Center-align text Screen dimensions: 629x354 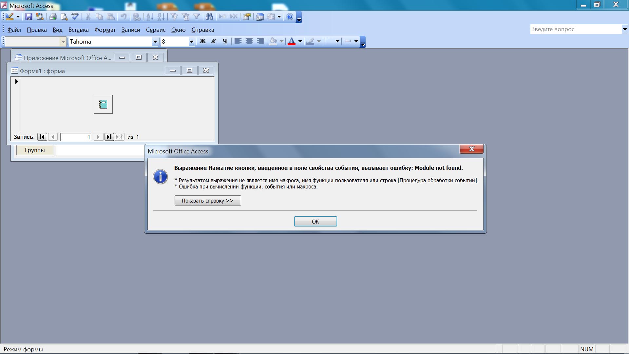[x=249, y=41]
